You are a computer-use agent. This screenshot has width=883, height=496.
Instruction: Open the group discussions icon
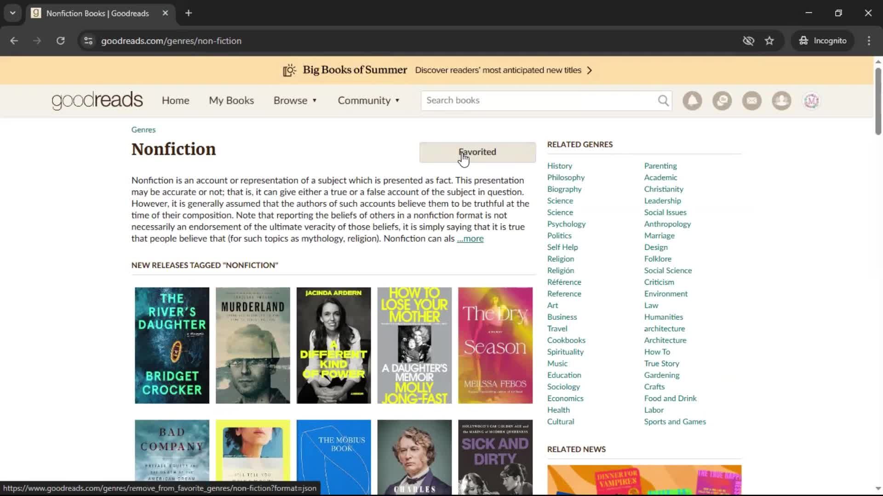(722, 101)
